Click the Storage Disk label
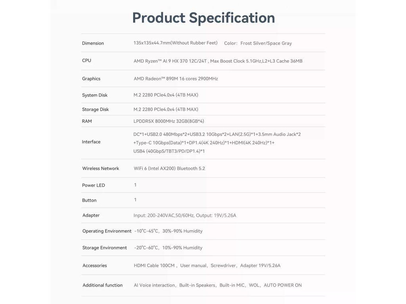The image size is (406, 304). (95, 109)
